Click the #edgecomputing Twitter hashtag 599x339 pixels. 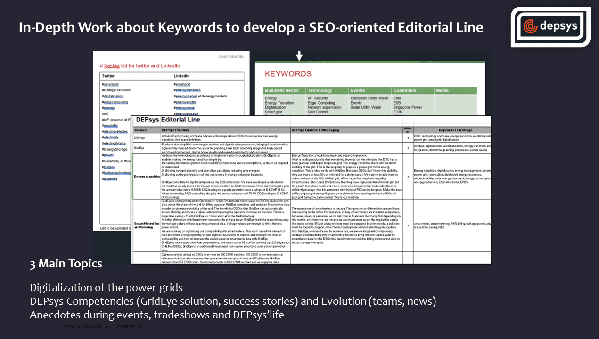point(115,102)
